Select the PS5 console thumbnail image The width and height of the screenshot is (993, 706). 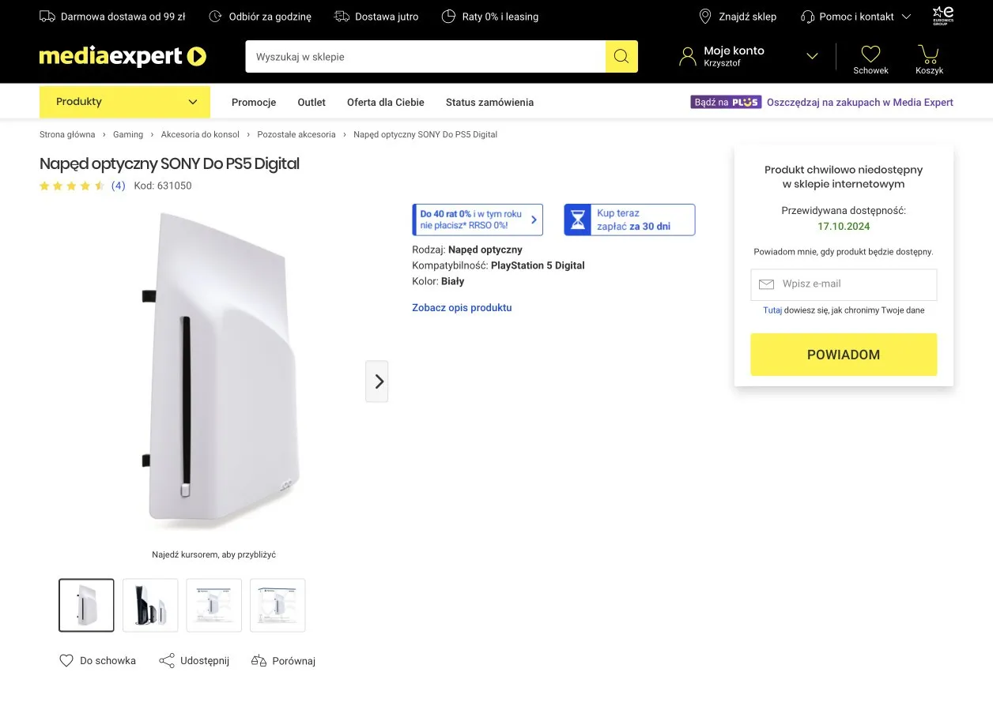[150, 605]
